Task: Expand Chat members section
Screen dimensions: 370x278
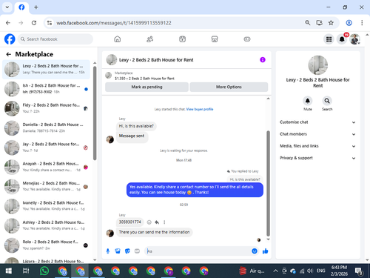Action: tap(317, 134)
